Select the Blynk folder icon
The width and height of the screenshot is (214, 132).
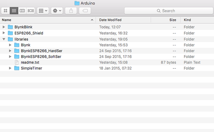pos(17,45)
